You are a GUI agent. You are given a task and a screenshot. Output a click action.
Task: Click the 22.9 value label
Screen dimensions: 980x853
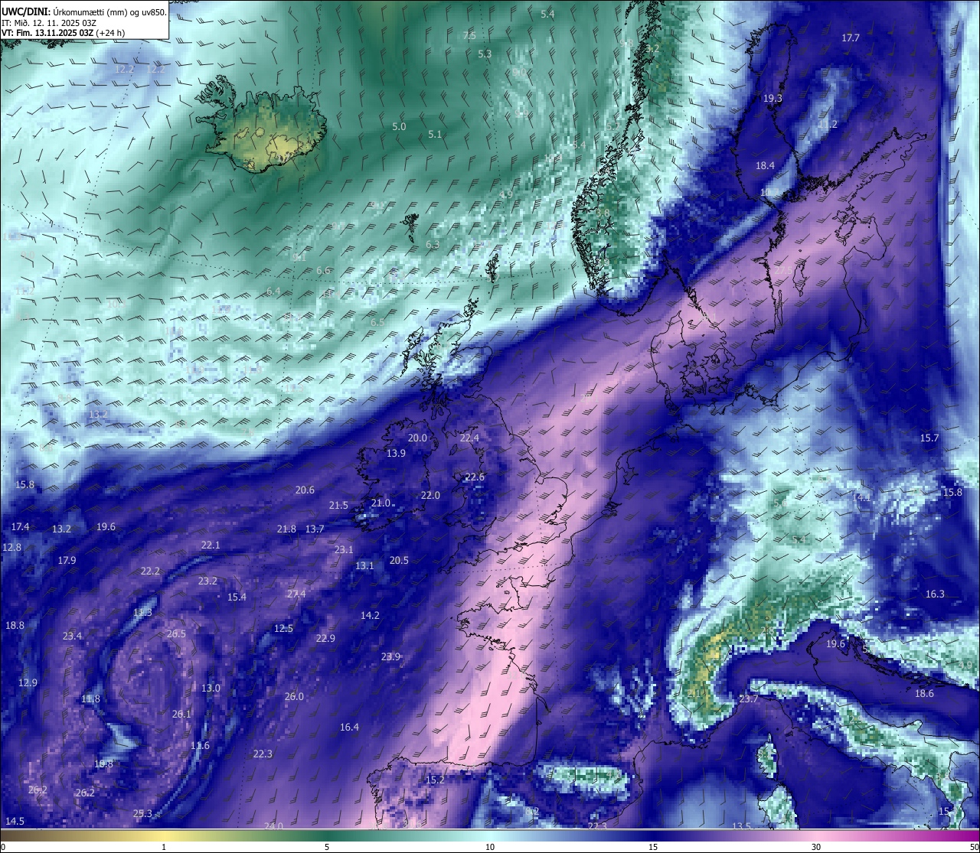pos(325,638)
